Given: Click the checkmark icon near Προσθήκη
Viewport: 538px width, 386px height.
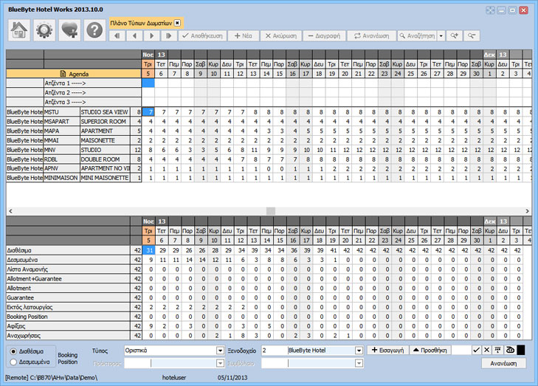Looking at the screenshot, I should 476,350.
